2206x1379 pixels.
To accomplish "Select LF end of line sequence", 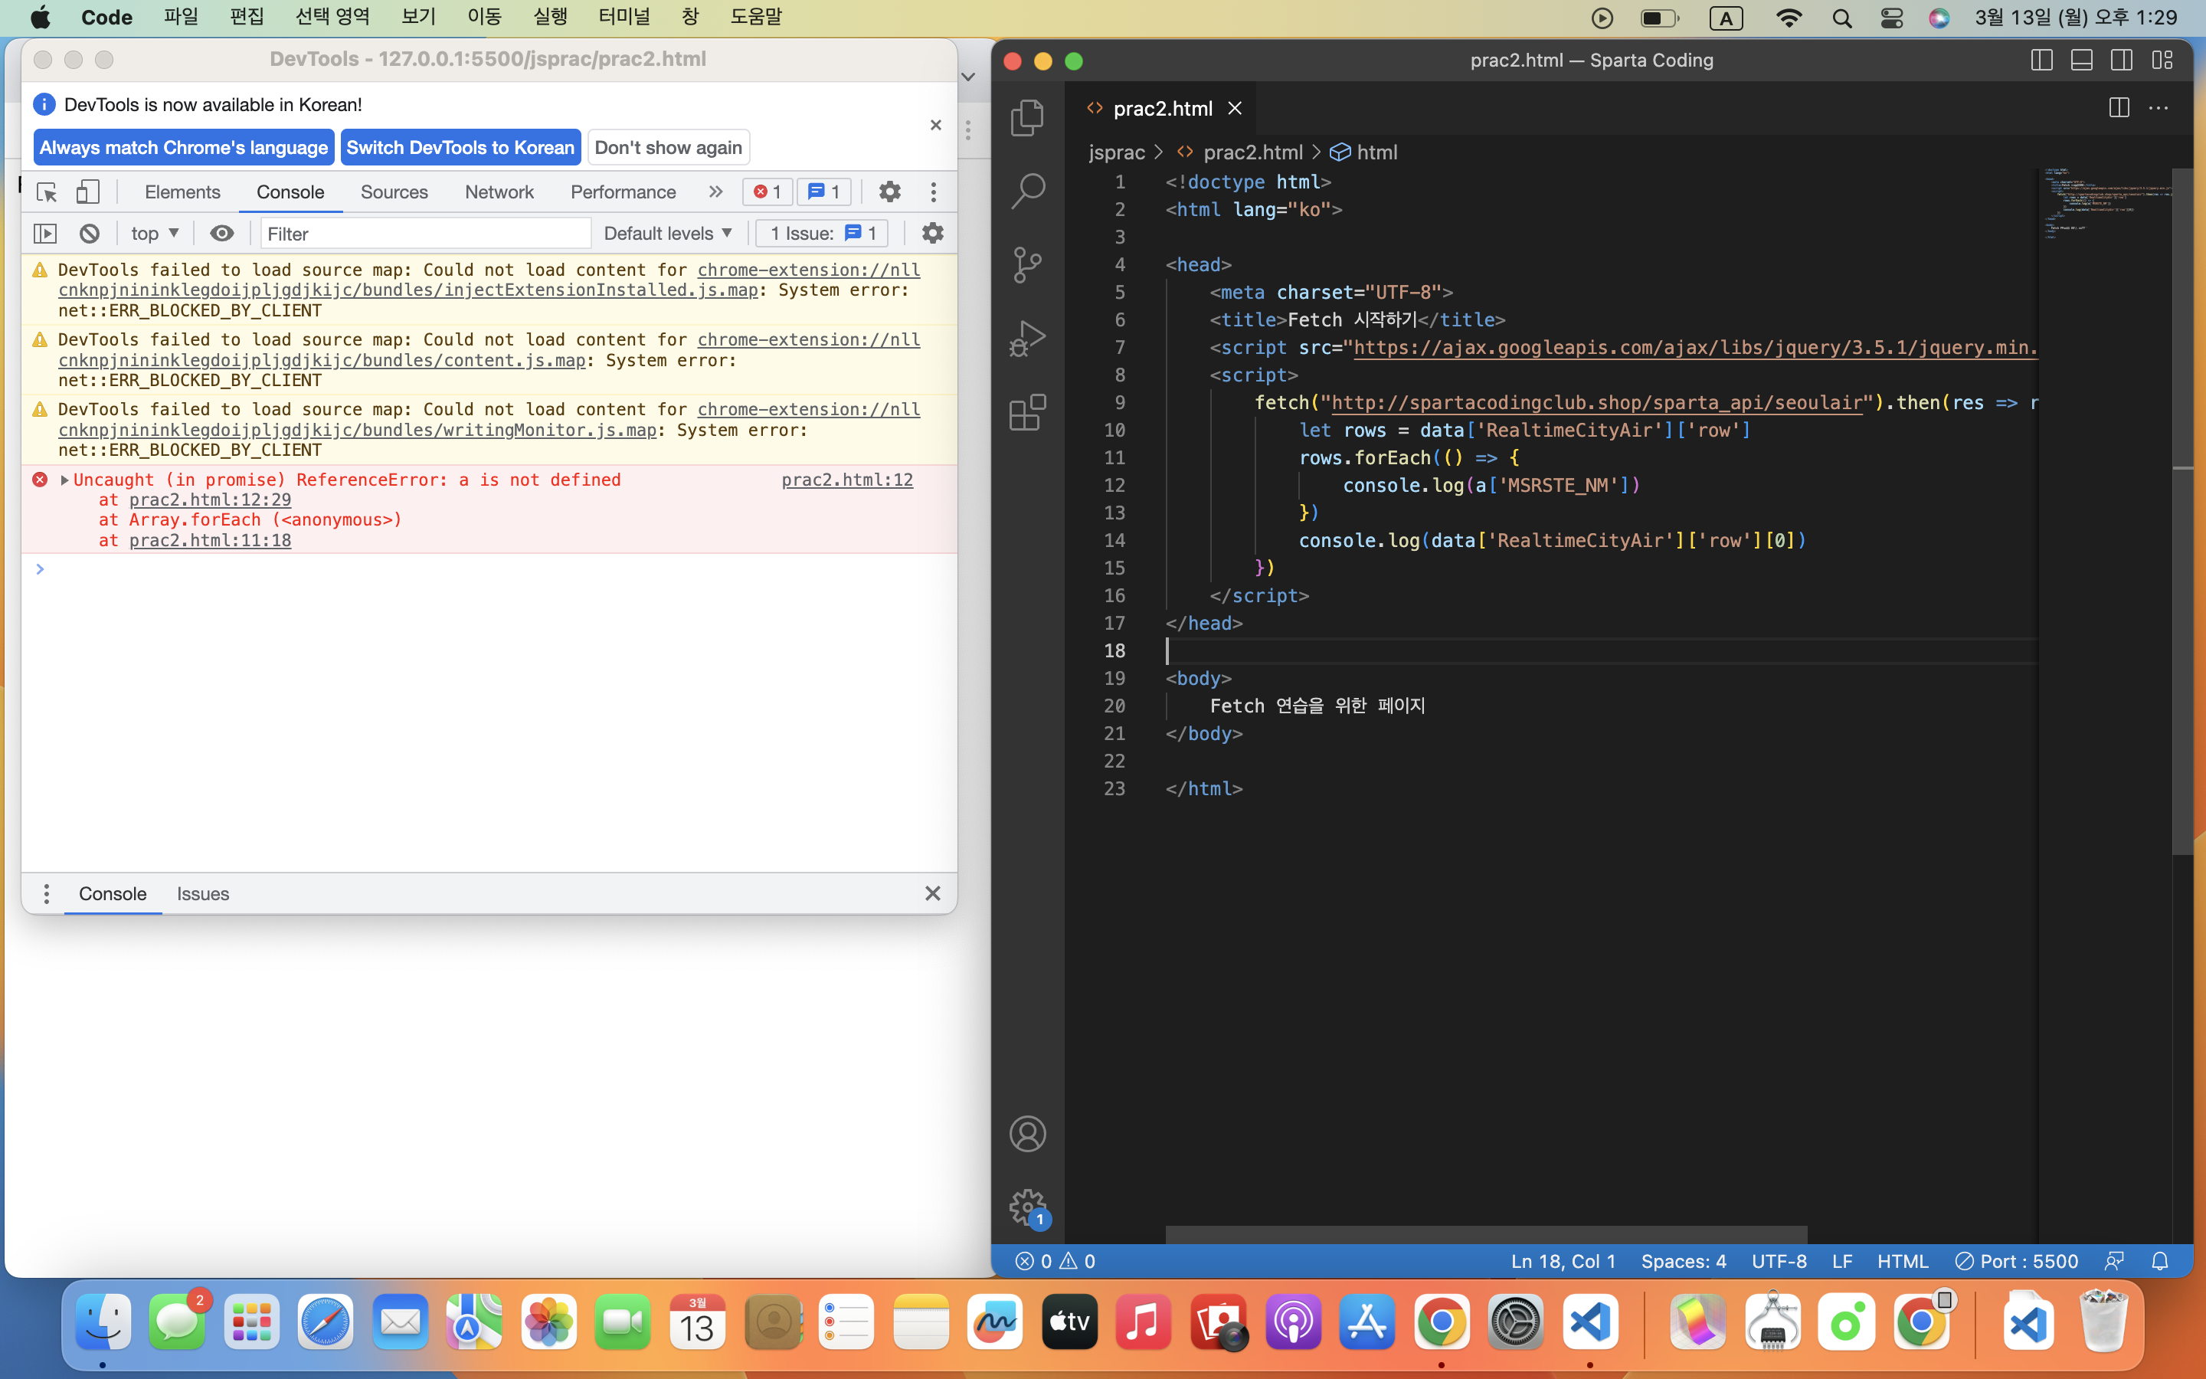I will pos(1842,1261).
